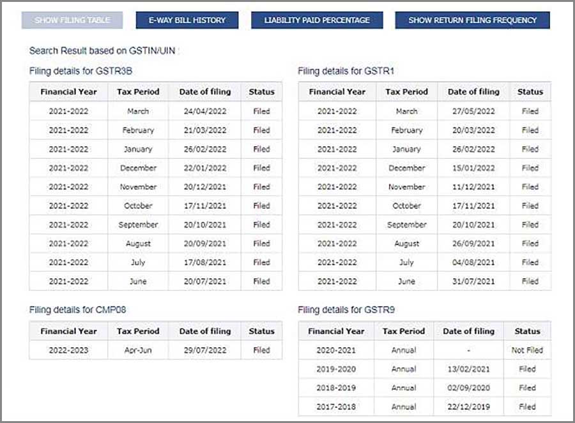Screen dimensions: 575x423
Task: Select 2017-2018 financial year in GSTR9 table
Action: 336,406
